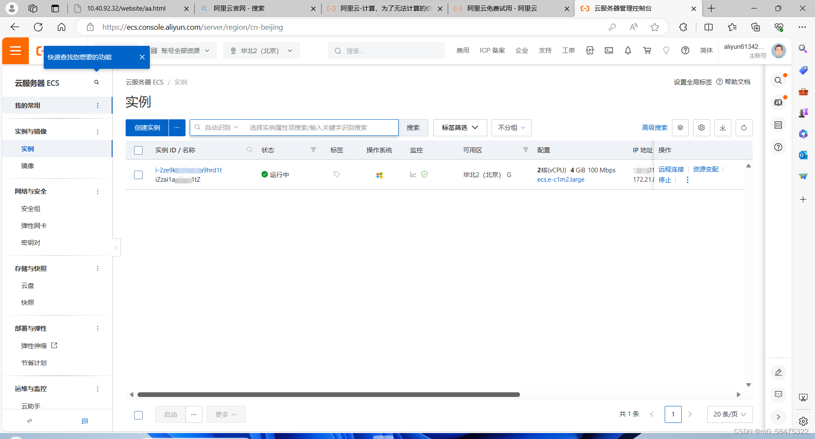
Task: Open the orange hamburger menu icon
Action: tap(15, 51)
